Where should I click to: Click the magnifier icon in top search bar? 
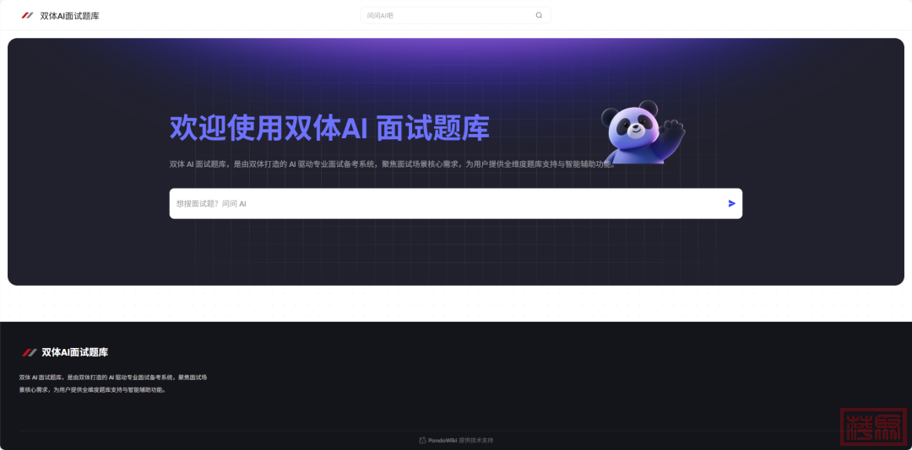[539, 15]
